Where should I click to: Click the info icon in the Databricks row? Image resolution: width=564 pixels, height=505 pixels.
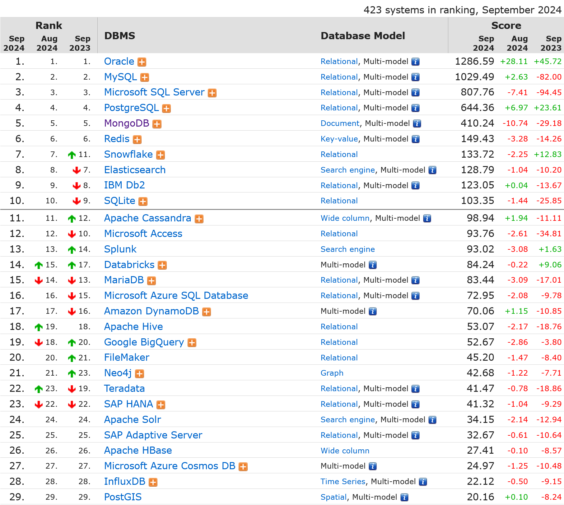tap(373, 265)
